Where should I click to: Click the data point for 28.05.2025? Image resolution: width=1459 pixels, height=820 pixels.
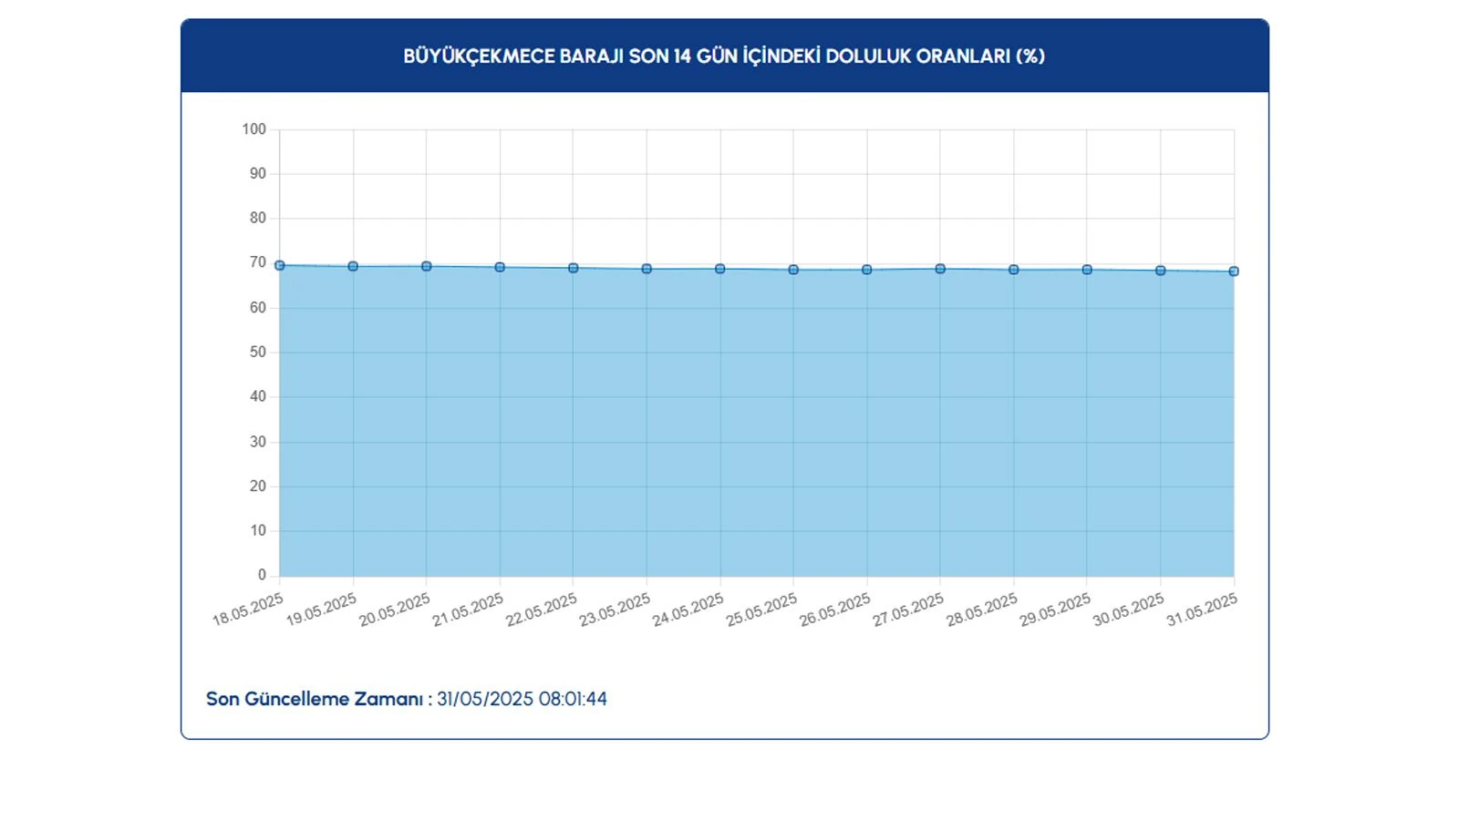click(1014, 271)
